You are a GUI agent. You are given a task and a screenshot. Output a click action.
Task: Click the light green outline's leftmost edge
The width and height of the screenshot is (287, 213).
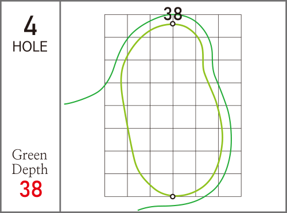point(121,82)
